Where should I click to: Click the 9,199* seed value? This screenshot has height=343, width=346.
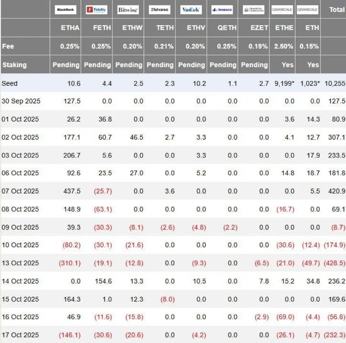pos(284,84)
